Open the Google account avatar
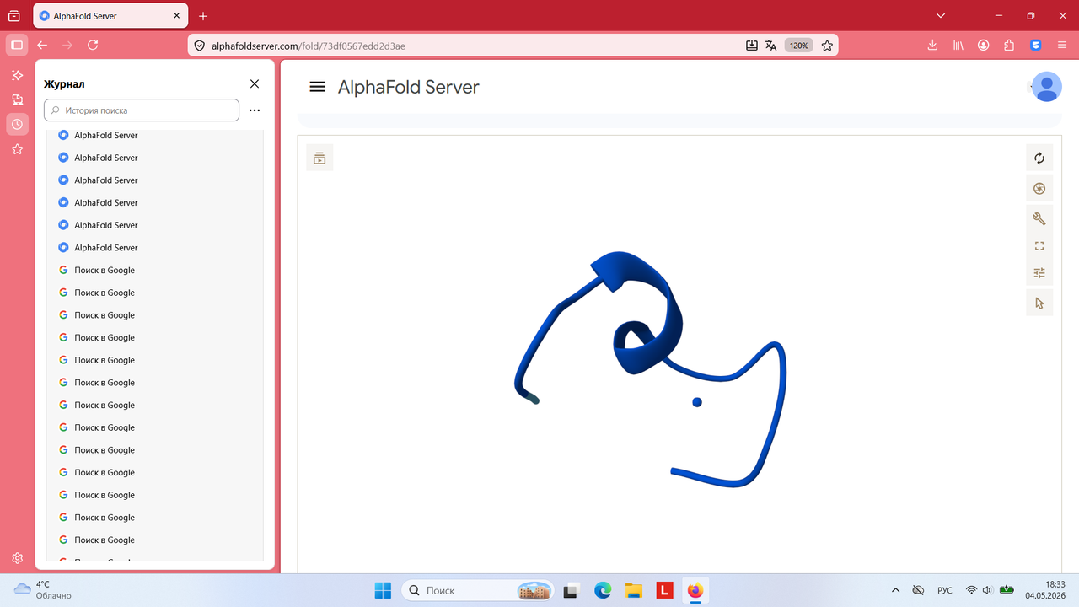 pos(1047,87)
